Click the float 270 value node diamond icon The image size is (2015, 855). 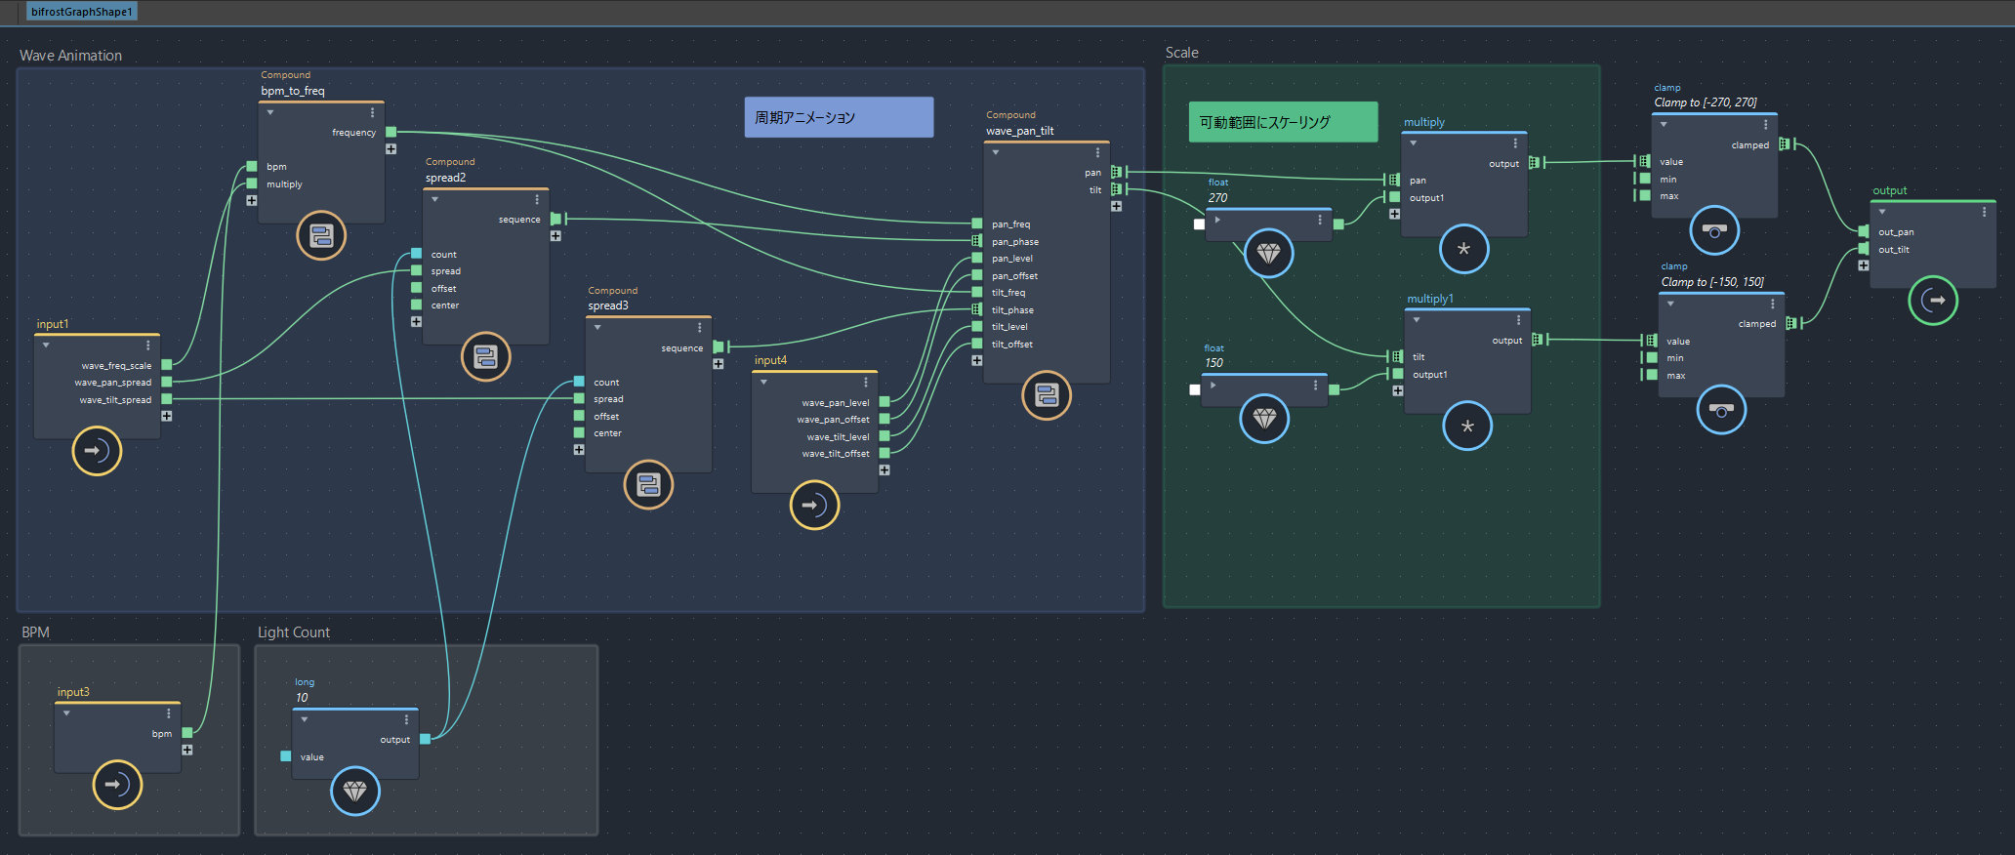[x=1269, y=254]
